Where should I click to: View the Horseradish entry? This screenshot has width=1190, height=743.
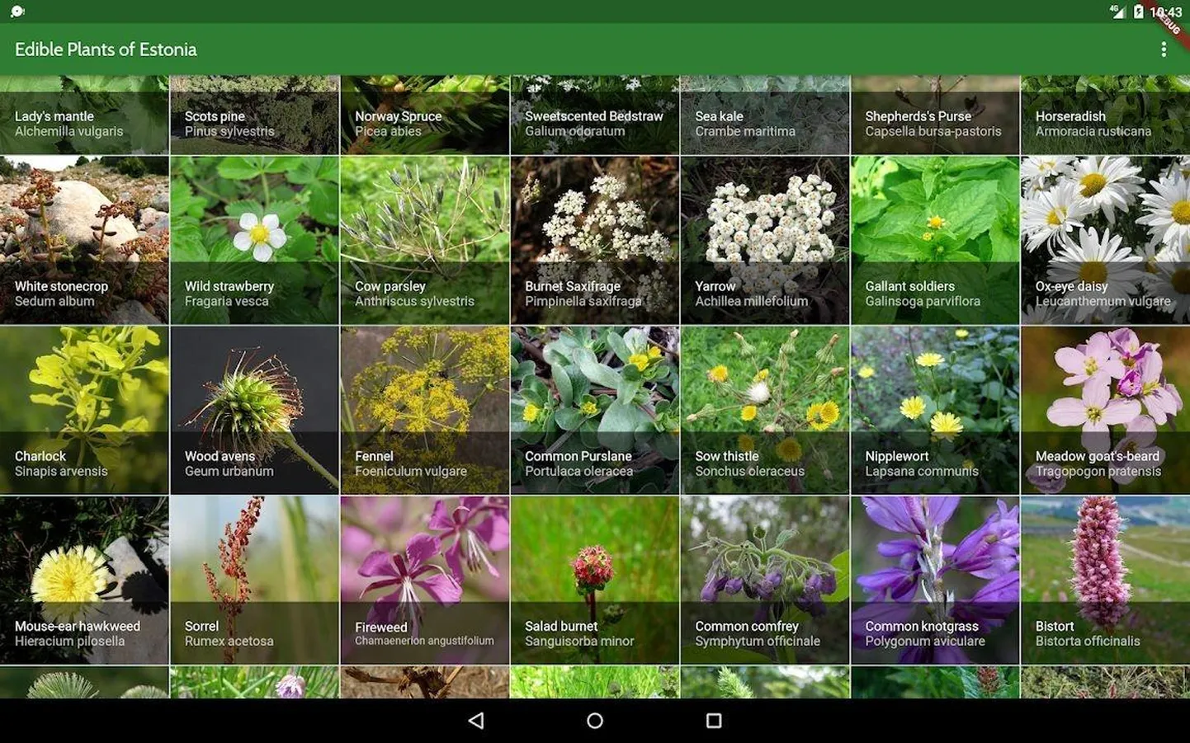[x=1106, y=115]
